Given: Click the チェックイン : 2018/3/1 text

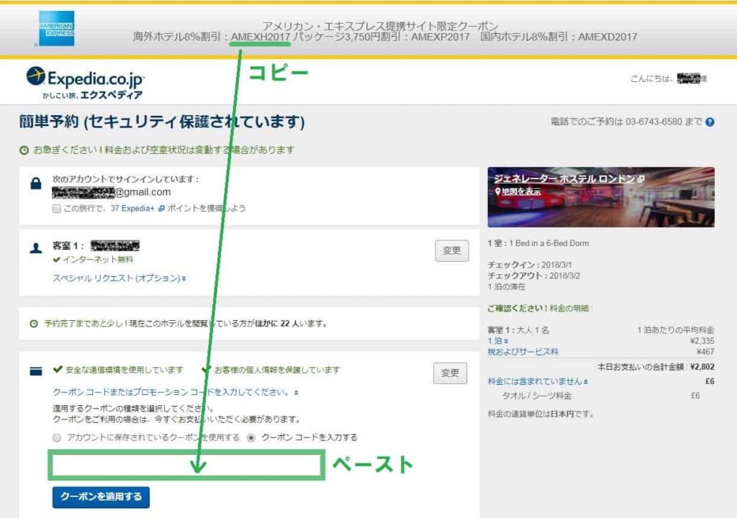Looking at the screenshot, I should (x=530, y=265).
